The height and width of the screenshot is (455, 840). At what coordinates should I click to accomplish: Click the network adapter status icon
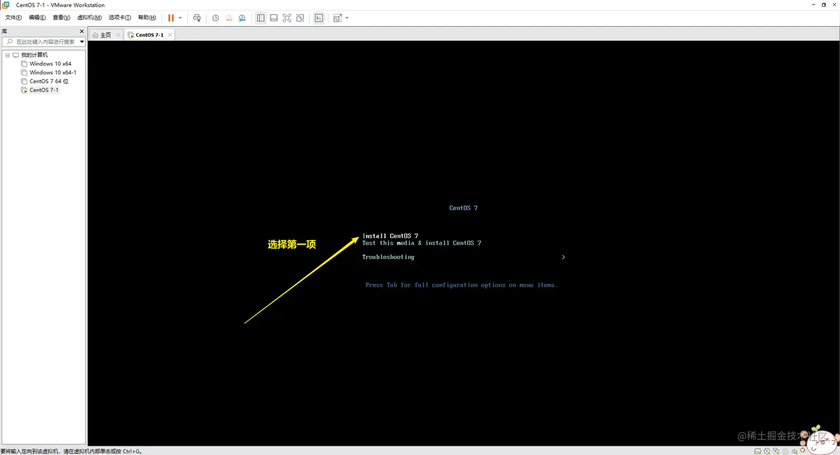pos(776,451)
